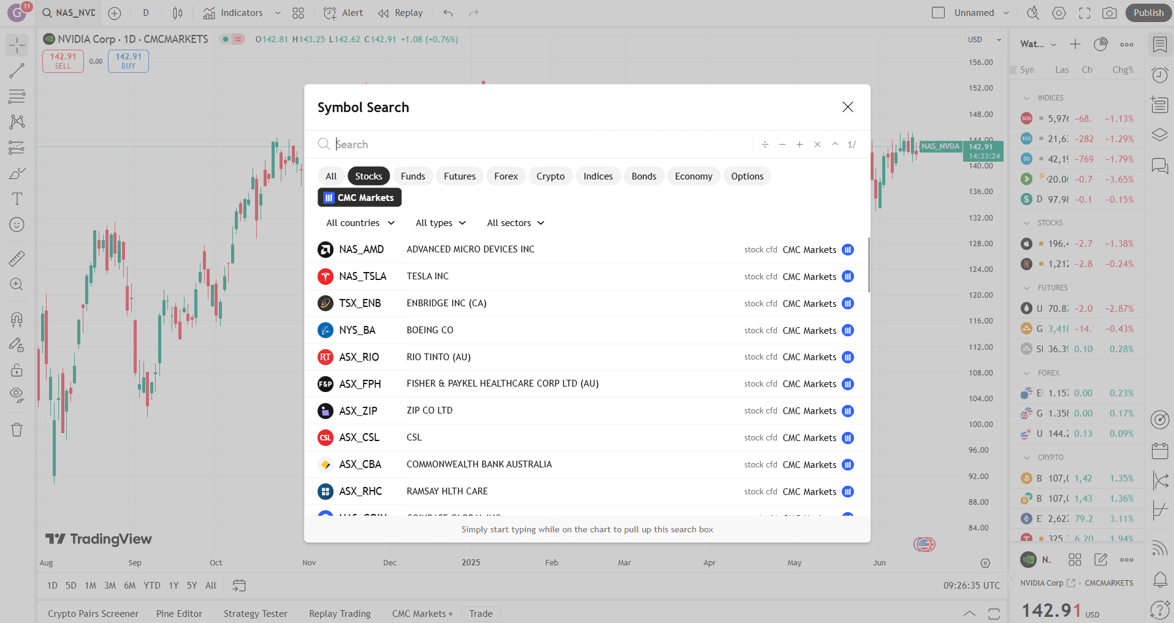Expand the All countries dropdown
The height and width of the screenshot is (623, 1174).
360,223
